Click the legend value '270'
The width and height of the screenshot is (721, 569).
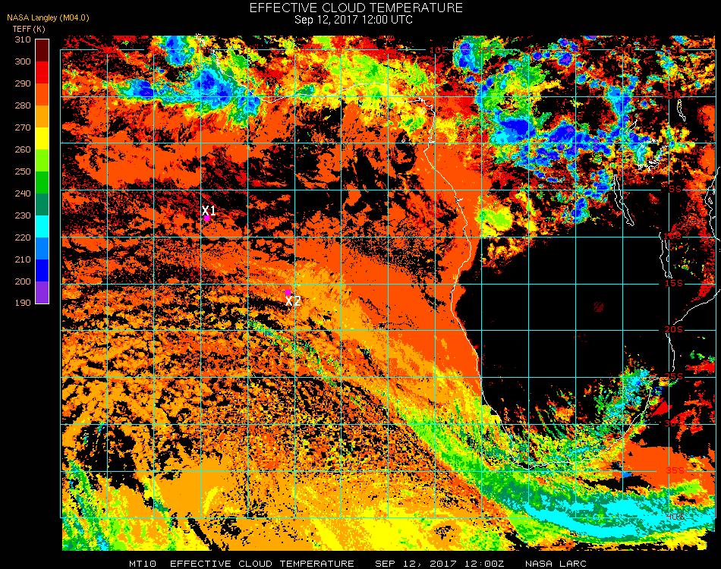(x=23, y=127)
